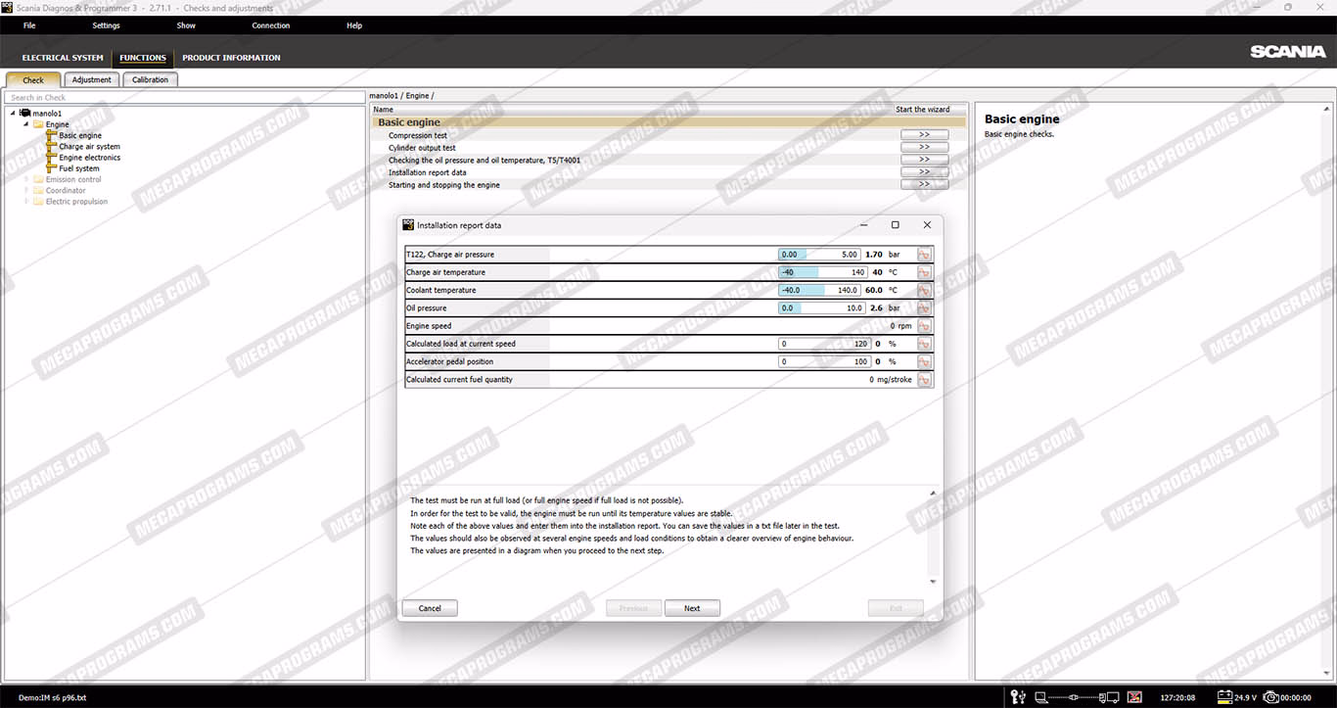The width and height of the screenshot is (1337, 708).
Task: Click the Charge air temperature gauge bar
Action: tap(823, 272)
